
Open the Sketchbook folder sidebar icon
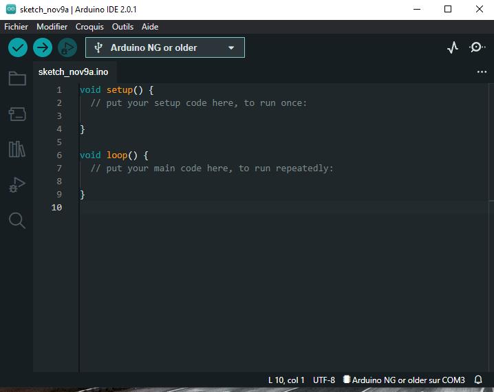(17, 78)
